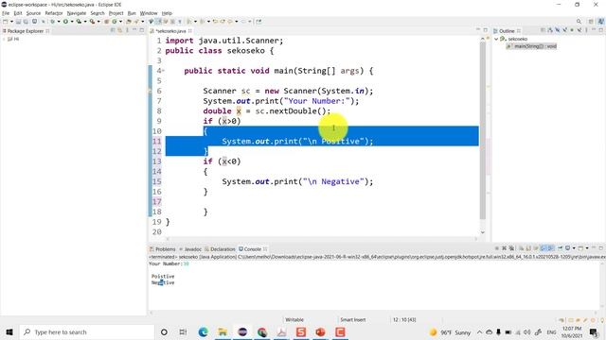Click the Save toolbar icon

(18, 22)
